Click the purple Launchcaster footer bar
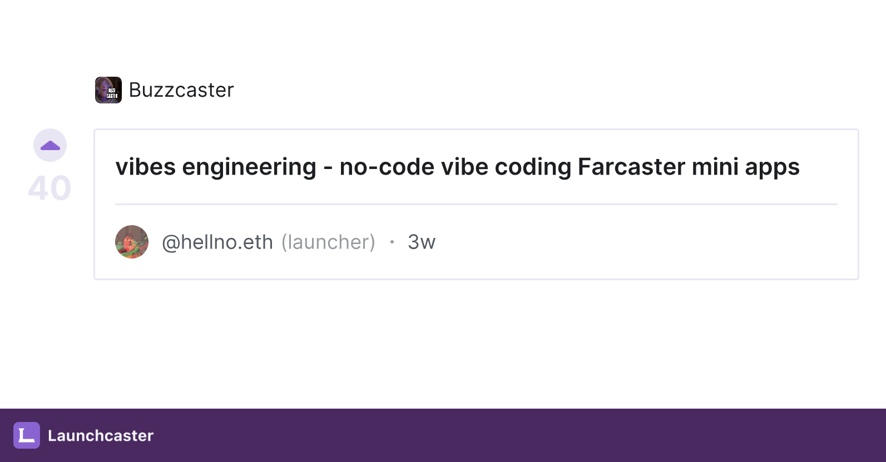 443,435
